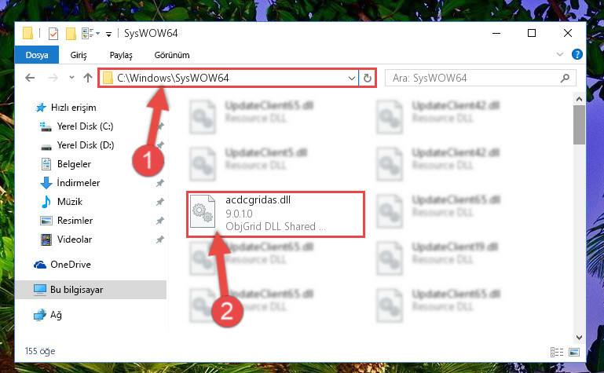The width and height of the screenshot is (604, 373).
Task: Switch to details view icon in status bar
Action: pyautogui.click(x=557, y=352)
